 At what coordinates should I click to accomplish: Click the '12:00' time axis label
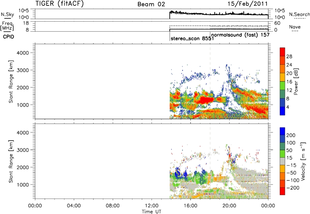point(152,206)
